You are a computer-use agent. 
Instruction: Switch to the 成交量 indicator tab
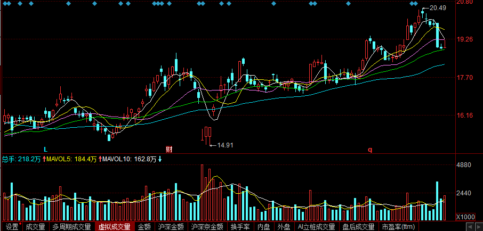tap(35, 227)
